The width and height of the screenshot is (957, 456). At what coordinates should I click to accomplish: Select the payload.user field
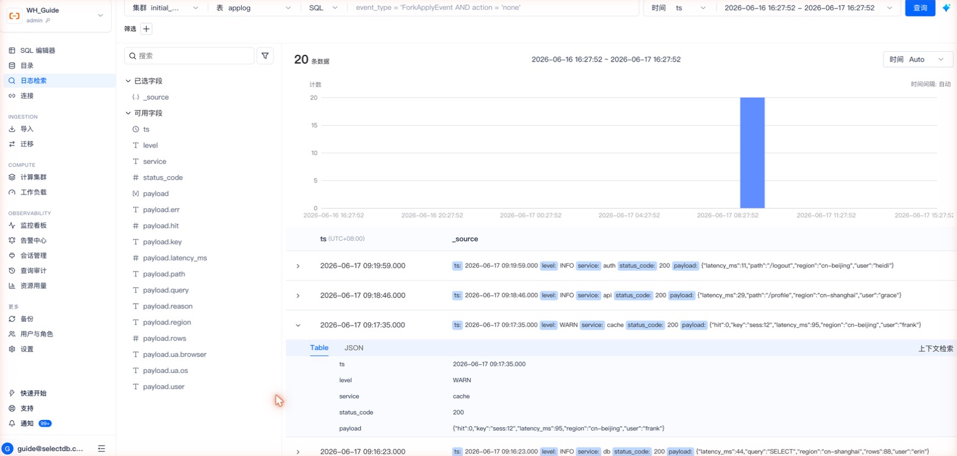[x=164, y=387]
